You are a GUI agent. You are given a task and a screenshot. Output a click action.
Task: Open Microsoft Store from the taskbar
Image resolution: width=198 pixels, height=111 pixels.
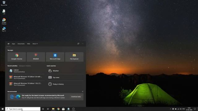(63, 109)
